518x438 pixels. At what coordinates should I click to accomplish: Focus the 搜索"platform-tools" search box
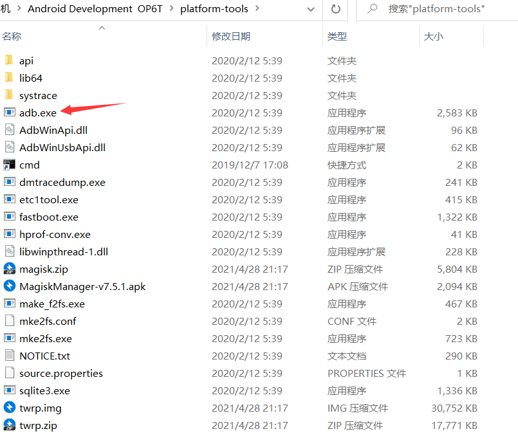tap(437, 9)
